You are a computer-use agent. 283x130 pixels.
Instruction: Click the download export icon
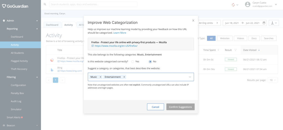[x=272, y=23]
